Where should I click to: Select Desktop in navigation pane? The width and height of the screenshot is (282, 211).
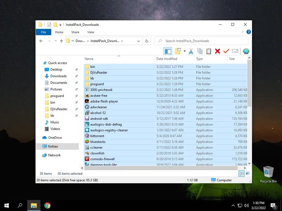coord(56,70)
